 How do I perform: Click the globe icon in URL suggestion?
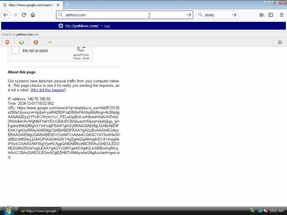[61, 26]
